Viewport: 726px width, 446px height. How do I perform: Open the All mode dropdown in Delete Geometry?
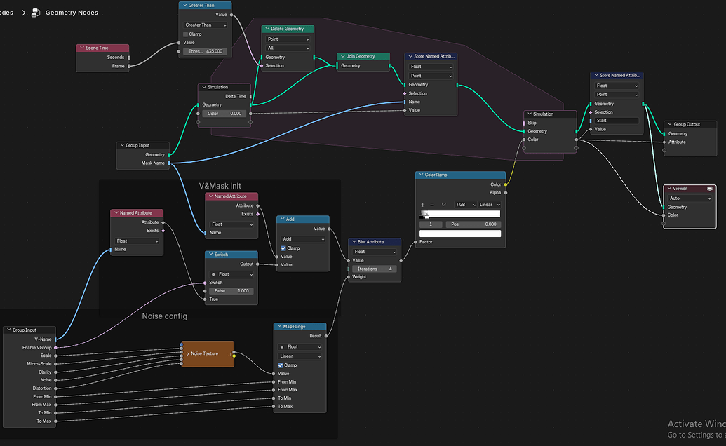[288, 48]
